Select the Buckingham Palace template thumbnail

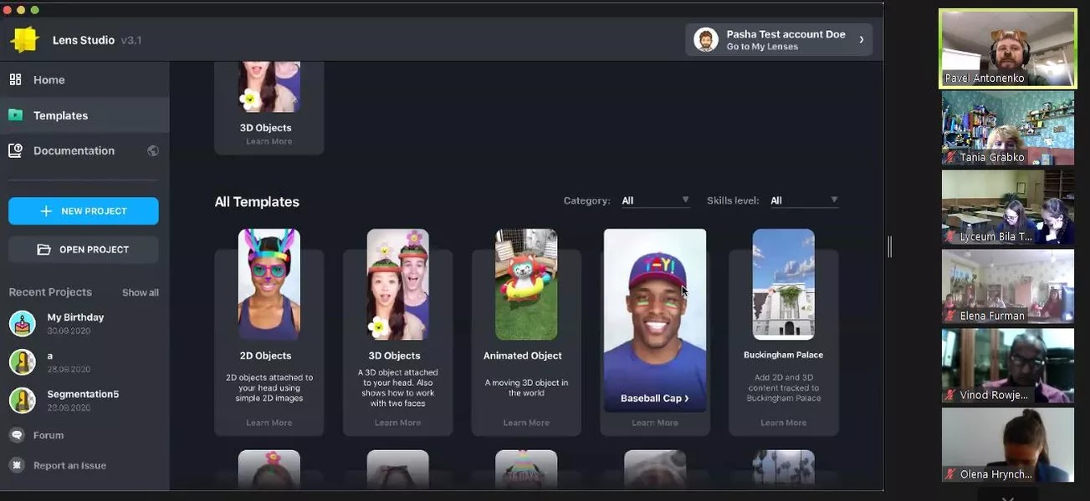(784, 284)
